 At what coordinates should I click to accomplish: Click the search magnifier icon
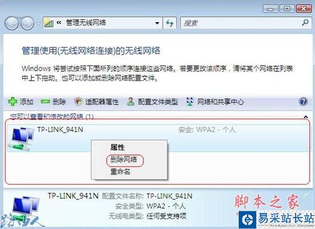pyautogui.click(x=305, y=22)
